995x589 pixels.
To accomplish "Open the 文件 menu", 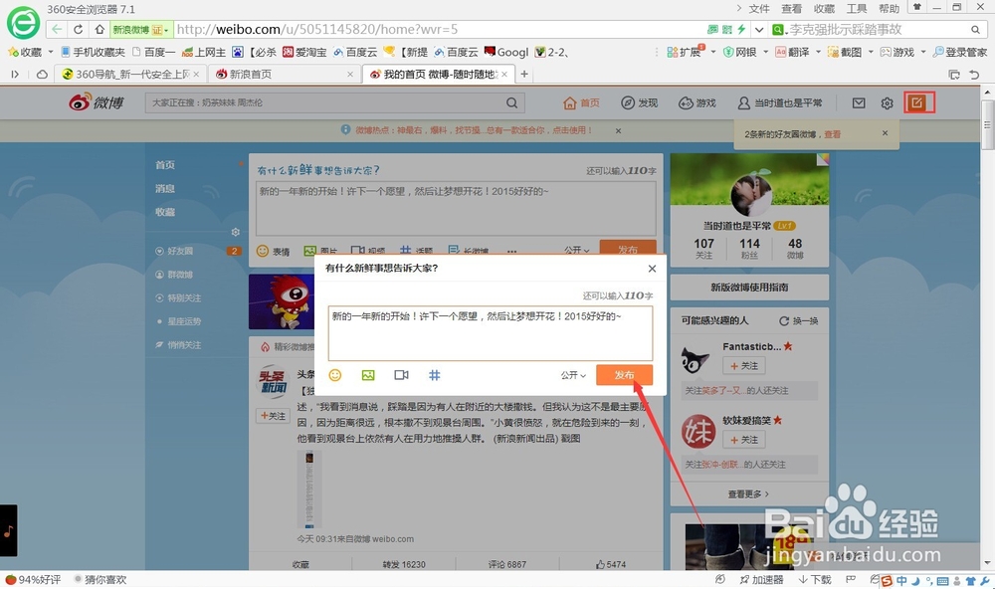I will 759,9.
